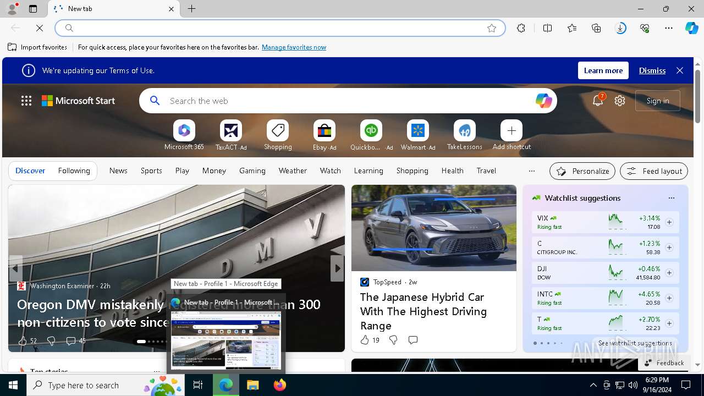Open the Money category
The height and width of the screenshot is (396, 704).
214,171
